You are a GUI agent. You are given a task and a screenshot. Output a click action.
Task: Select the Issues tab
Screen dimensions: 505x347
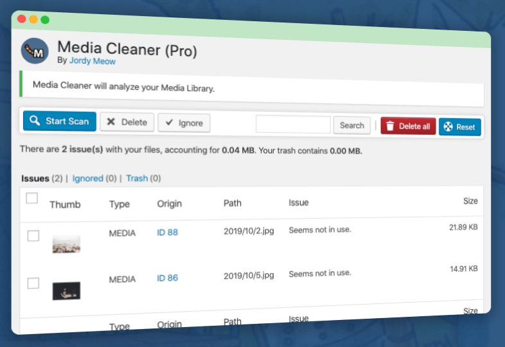tap(35, 178)
